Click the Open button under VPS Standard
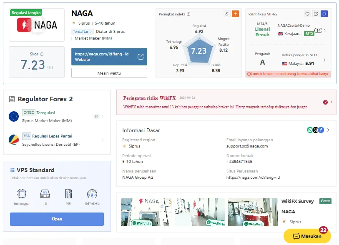339x245 pixels. click(x=57, y=219)
